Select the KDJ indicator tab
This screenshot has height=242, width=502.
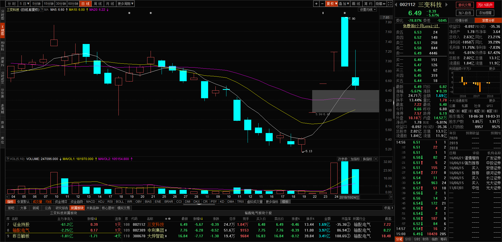pos(101,202)
